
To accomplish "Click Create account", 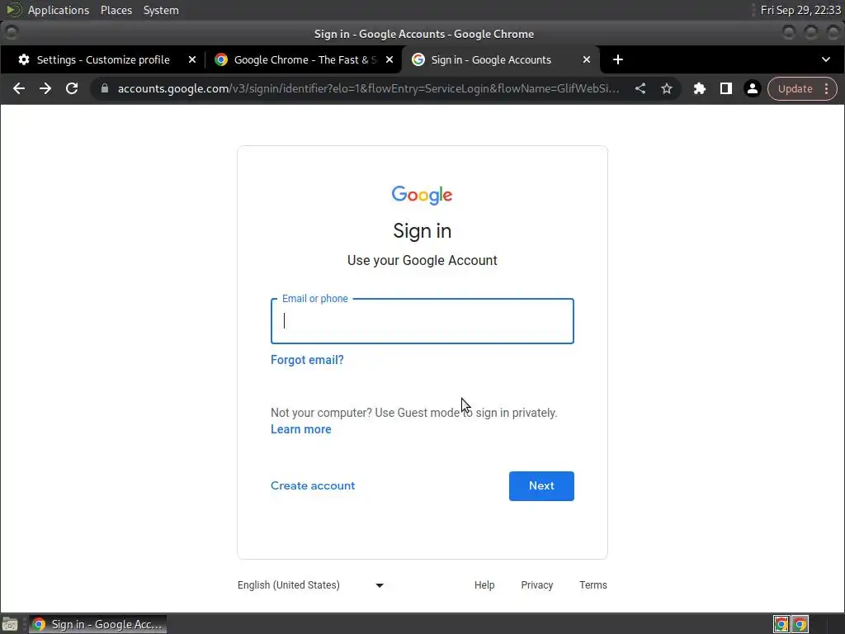I will pos(313,485).
